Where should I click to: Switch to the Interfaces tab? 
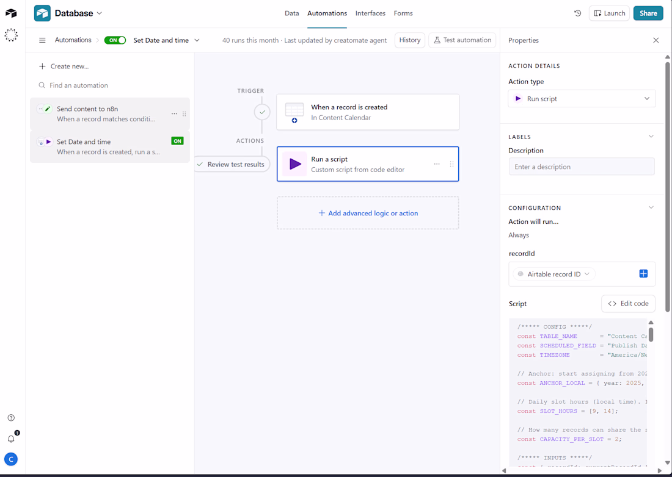point(370,13)
